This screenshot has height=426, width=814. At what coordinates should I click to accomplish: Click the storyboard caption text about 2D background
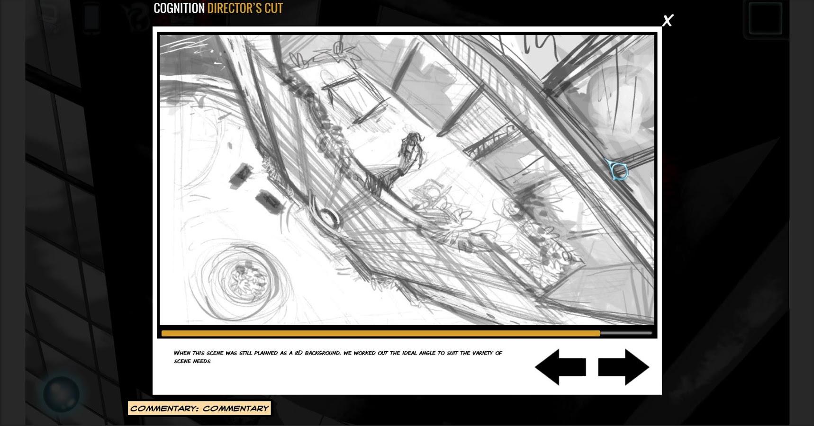pyautogui.click(x=337, y=356)
